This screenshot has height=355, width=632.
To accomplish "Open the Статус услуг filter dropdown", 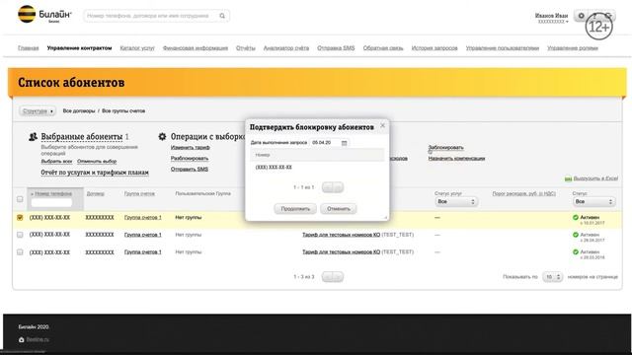I will [456, 201].
